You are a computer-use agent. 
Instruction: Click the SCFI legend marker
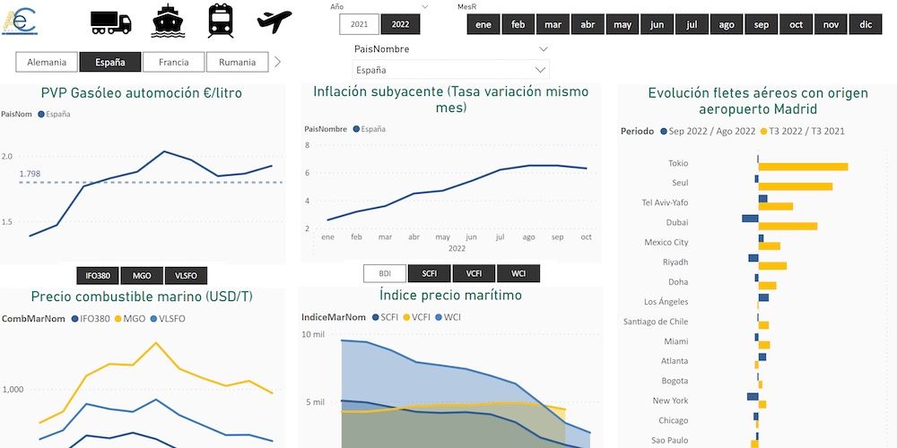tap(375, 317)
